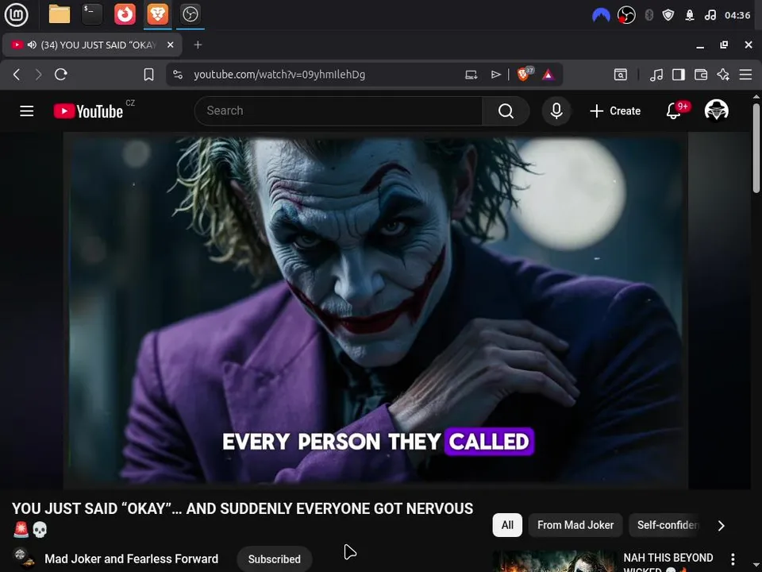
Task: Open options for NAH THIS BEYOND video
Action: pyautogui.click(x=733, y=559)
